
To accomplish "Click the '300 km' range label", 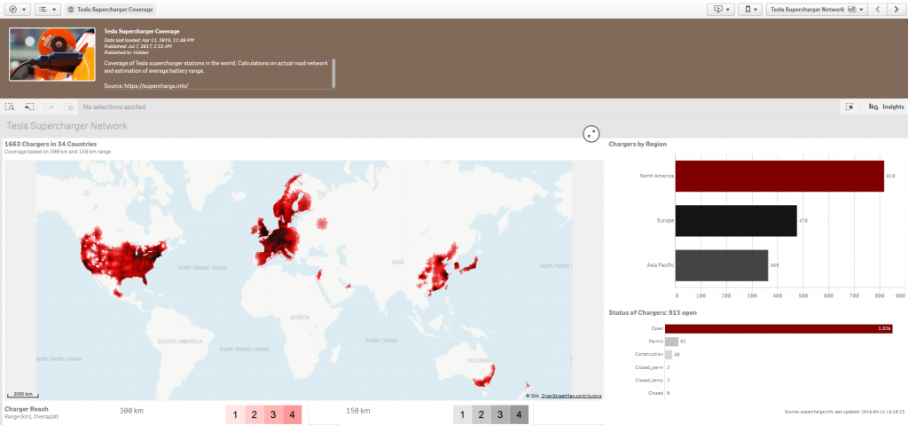I will coord(131,411).
